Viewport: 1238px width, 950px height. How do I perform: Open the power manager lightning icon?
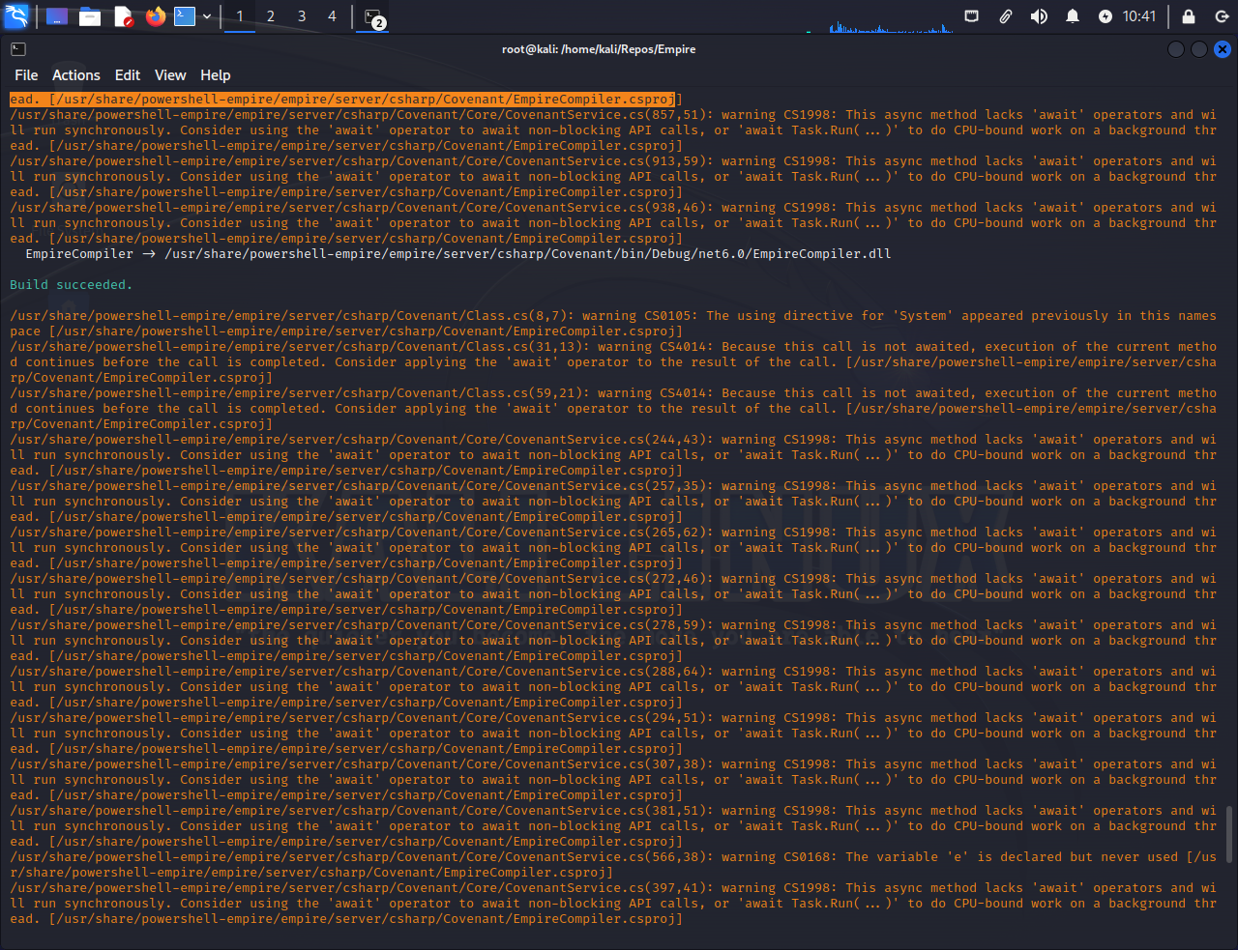1105,16
